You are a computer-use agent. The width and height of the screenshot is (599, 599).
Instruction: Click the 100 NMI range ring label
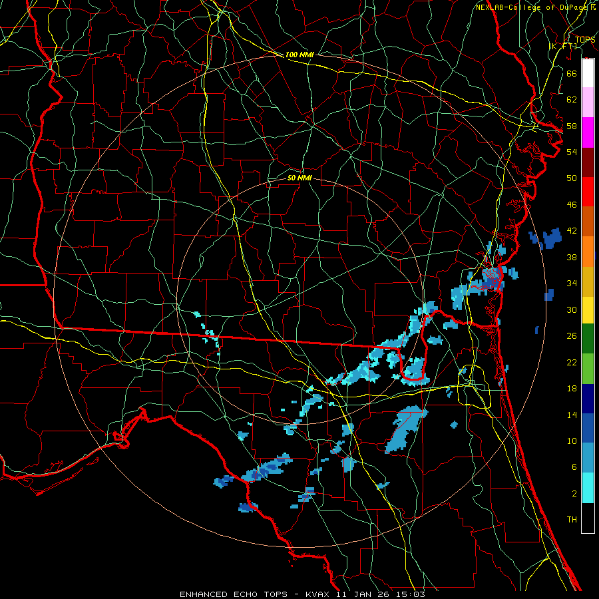(x=299, y=55)
